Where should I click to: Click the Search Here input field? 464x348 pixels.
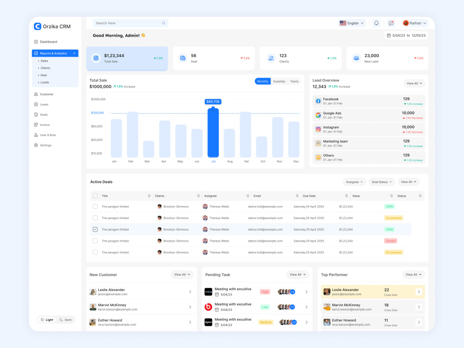pyautogui.click(x=130, y=23)
